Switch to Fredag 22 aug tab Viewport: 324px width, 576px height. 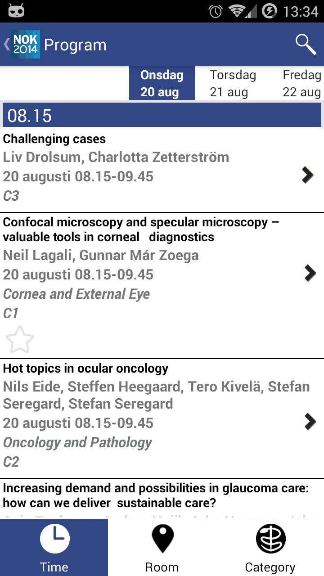[301, 83]
